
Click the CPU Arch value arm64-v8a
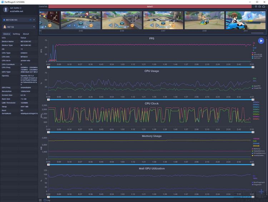[x=25, y=60]
